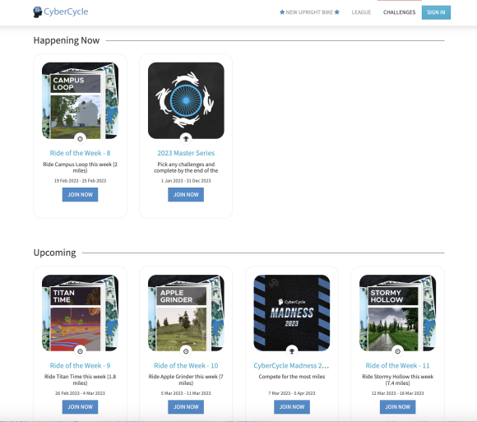Open the League menu item

pos(361,12)
